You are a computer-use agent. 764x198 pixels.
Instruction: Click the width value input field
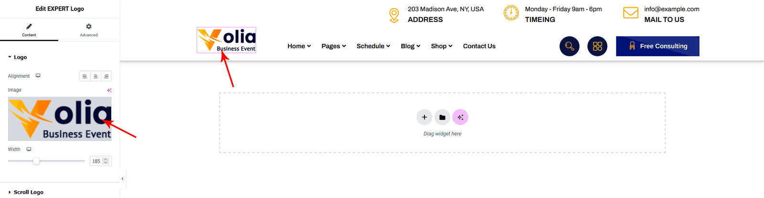[97, 161]
